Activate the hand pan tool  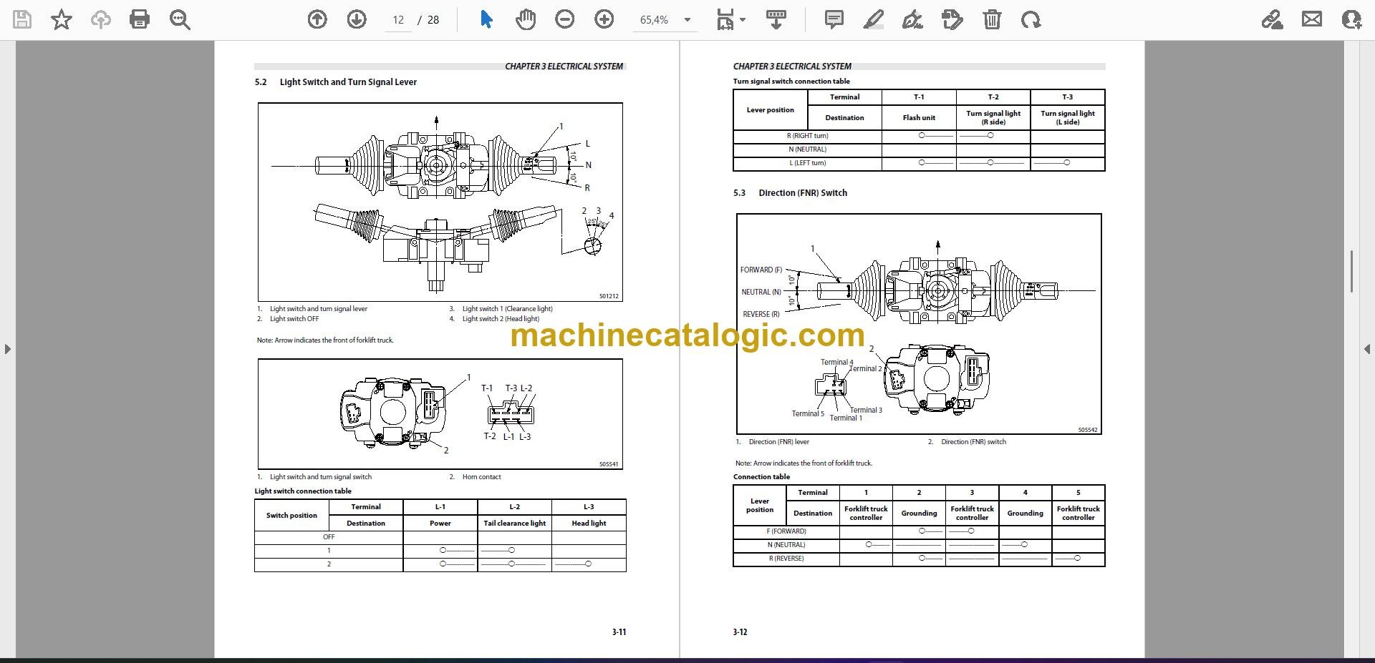(526, 19)
